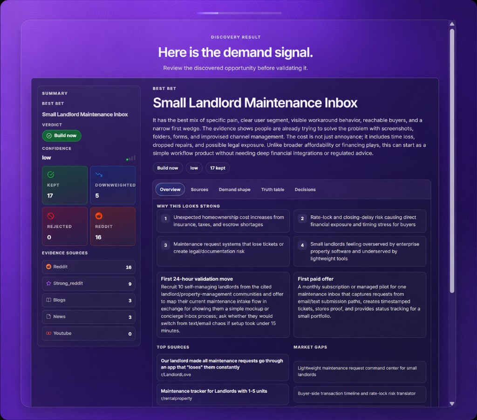This screenshot has width=477, height=420.
Task: Click the vertical scrollbar thumb
Action: pos(452,161)
